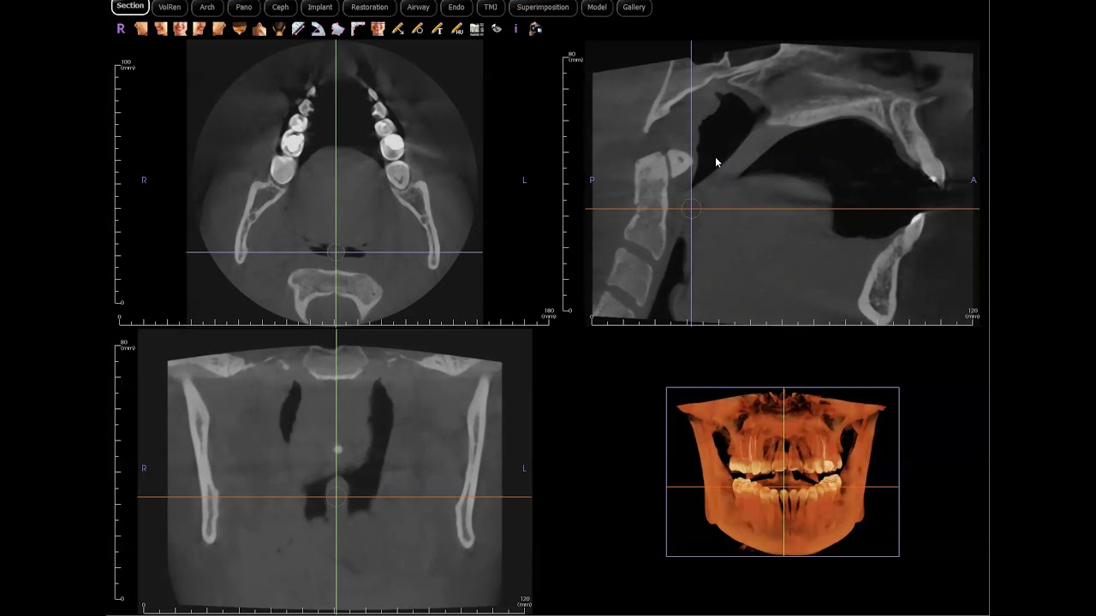
Task: Select the HU value measurement tool
Action: [457, 28]
